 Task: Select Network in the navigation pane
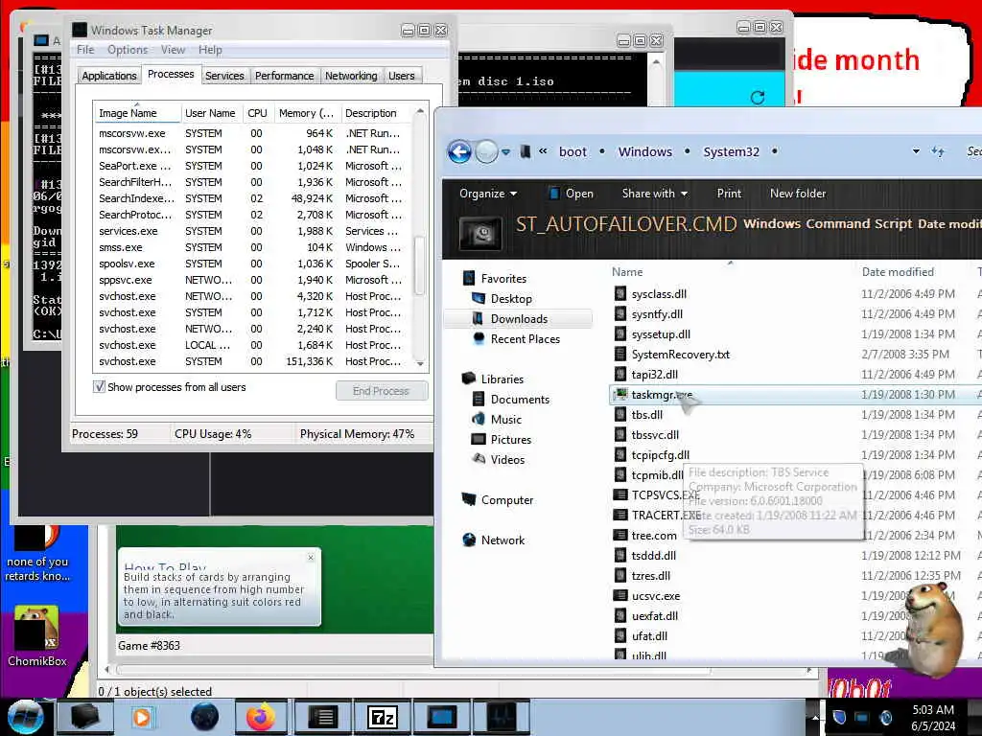pyautogui.click(x=503, y=540)
